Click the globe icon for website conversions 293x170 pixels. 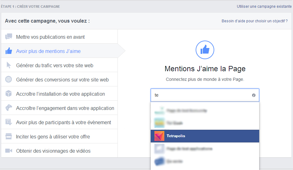click(8, 79)
